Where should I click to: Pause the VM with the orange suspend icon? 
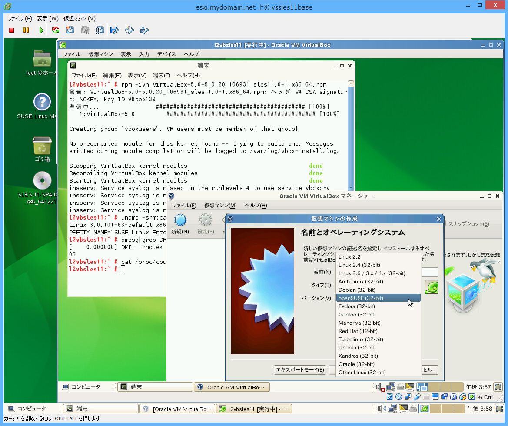26,30
